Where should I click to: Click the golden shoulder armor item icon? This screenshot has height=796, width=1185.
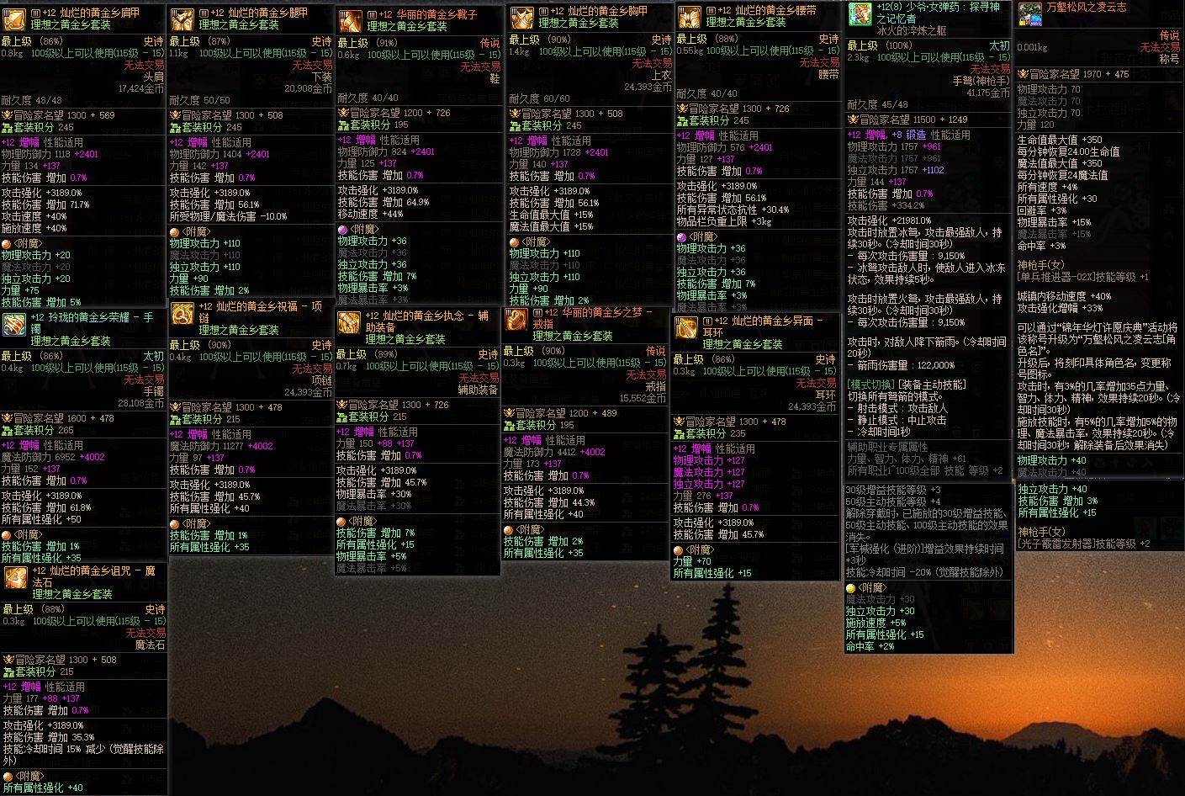tap(13, 19)
